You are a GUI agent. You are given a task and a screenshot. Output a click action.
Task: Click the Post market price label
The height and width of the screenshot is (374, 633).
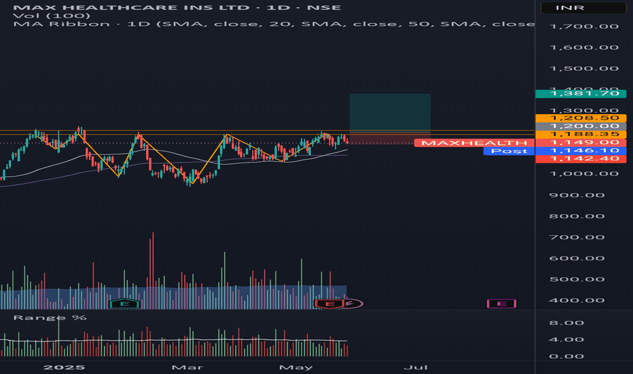tap(509, 151)
